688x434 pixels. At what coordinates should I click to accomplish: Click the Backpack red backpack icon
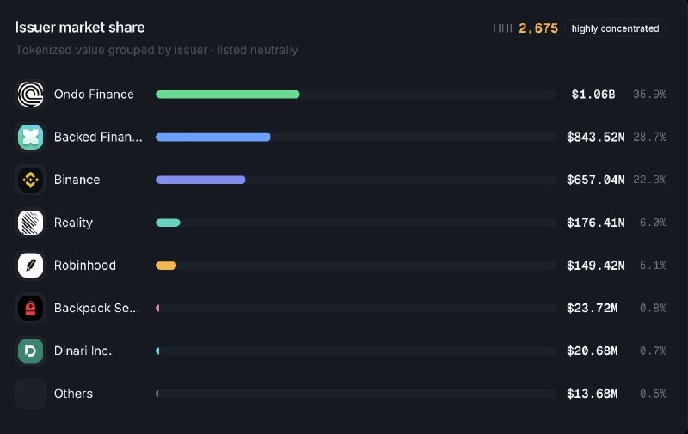point(30,309)
